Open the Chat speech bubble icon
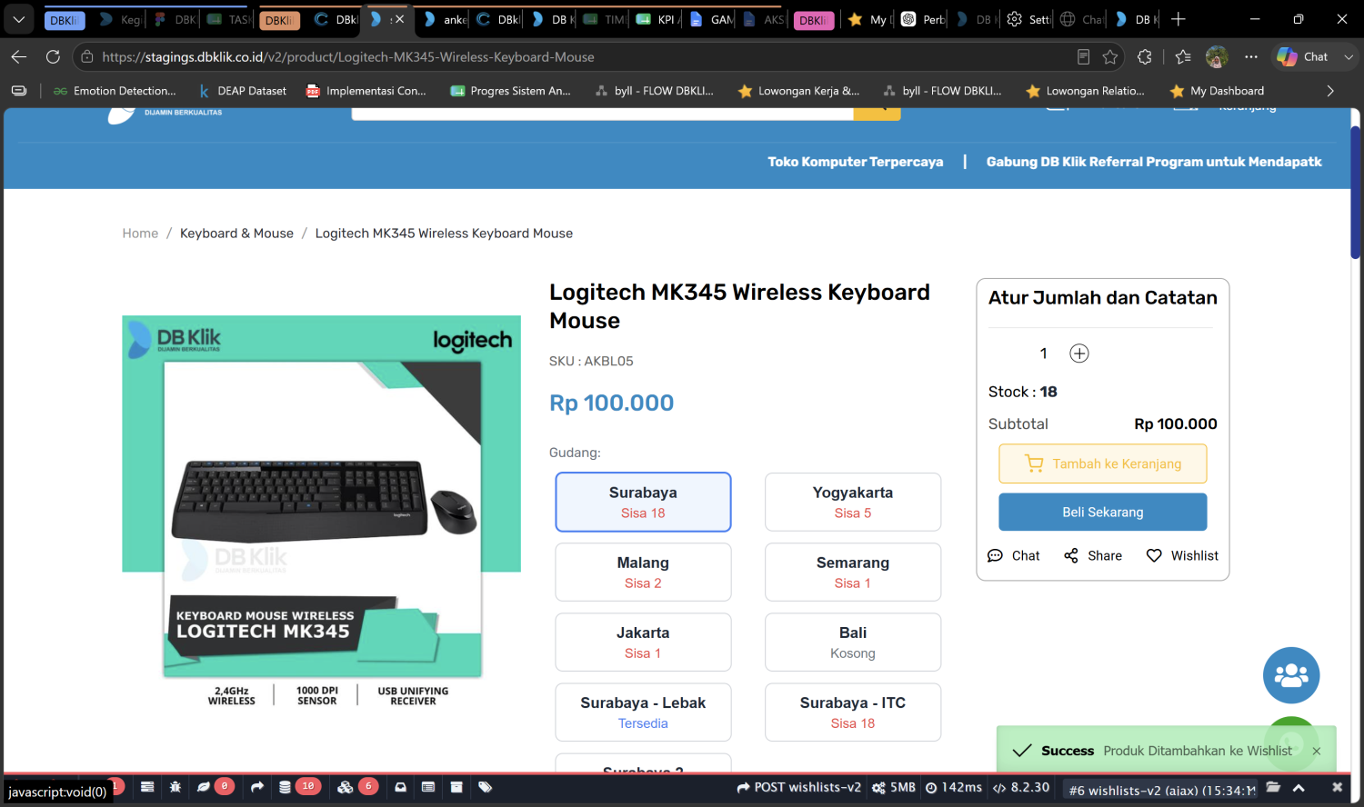Screen dimensions: 1364x807 996,555
